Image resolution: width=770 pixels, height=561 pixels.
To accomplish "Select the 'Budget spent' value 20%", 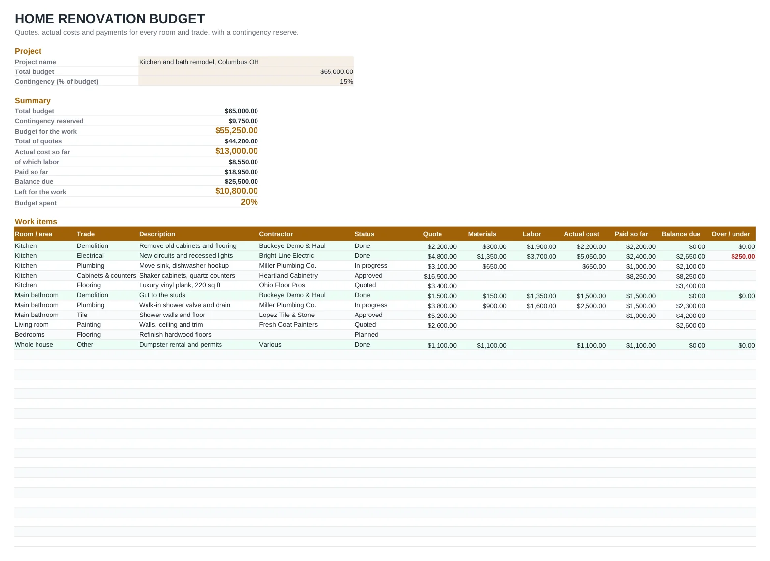I will (249, 202).
